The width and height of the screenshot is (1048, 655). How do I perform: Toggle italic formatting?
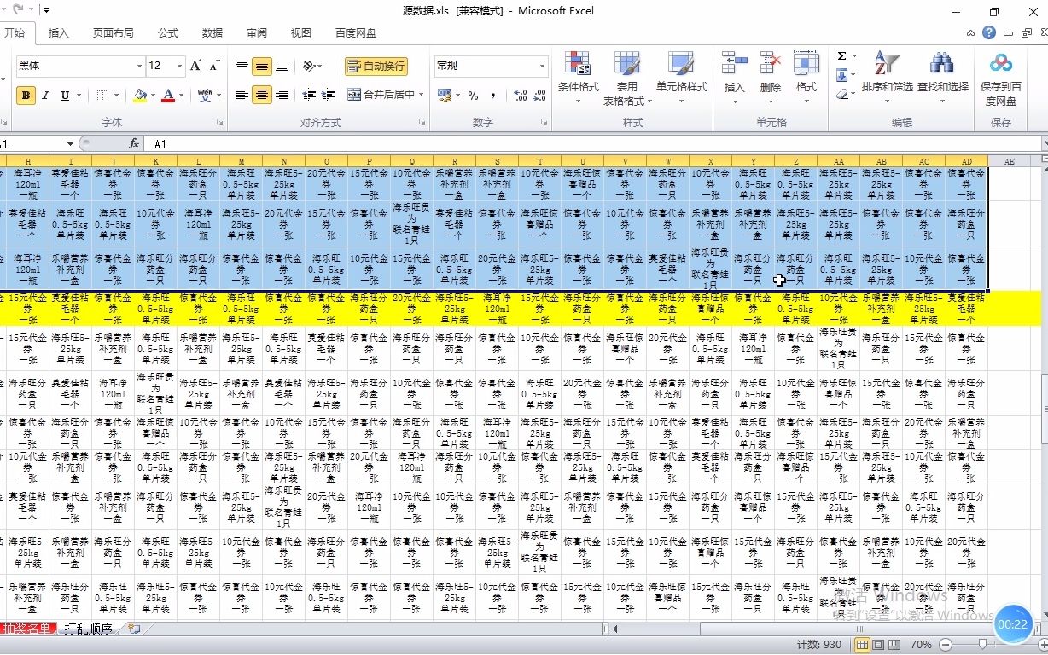click(44, 95)
